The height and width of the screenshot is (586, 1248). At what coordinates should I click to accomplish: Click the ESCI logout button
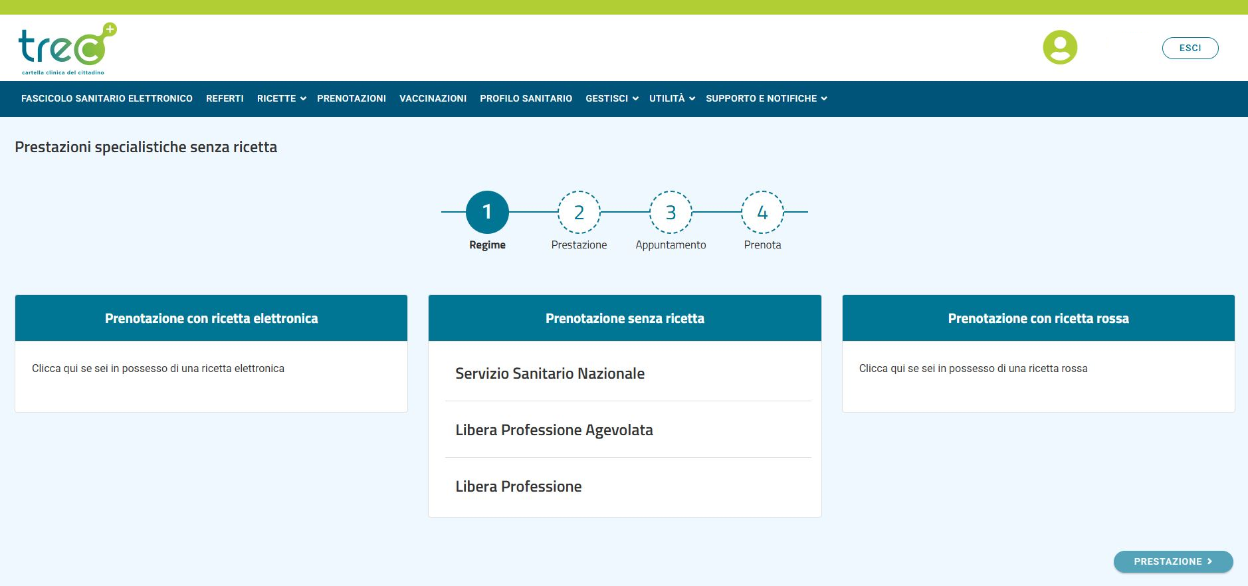click(1190, 48)
